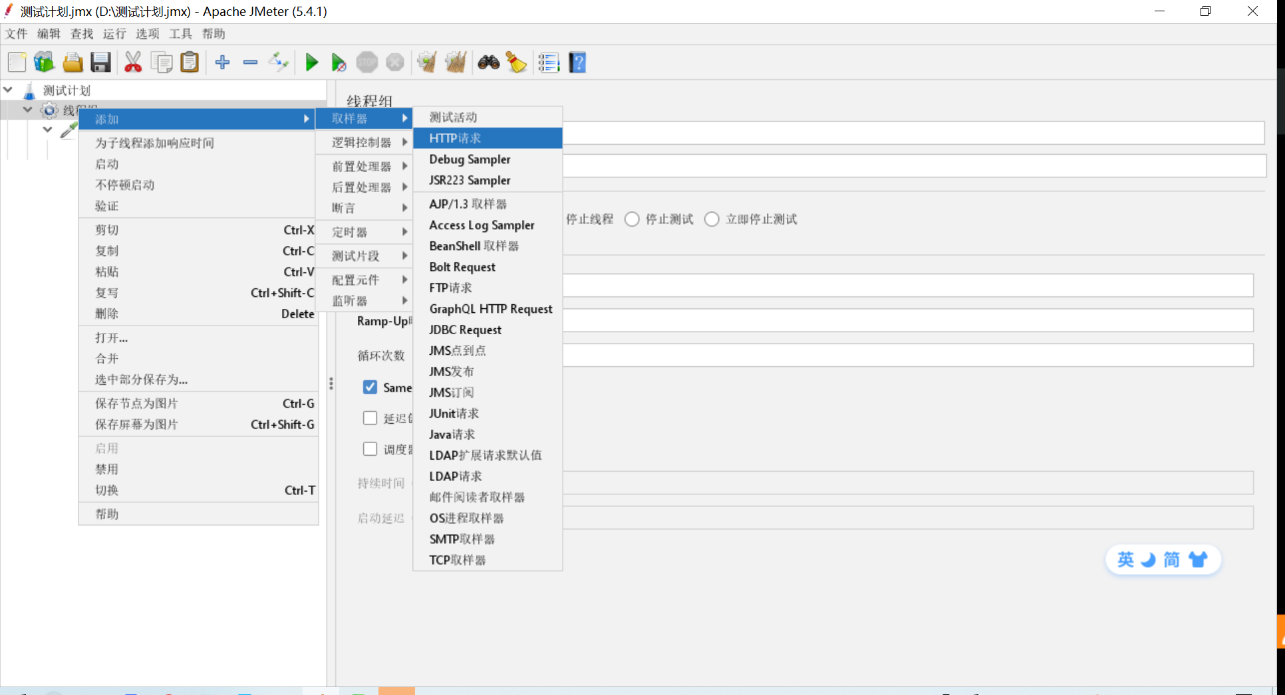
Task: Click the 循环次数 input field
Action: [908, 355]
